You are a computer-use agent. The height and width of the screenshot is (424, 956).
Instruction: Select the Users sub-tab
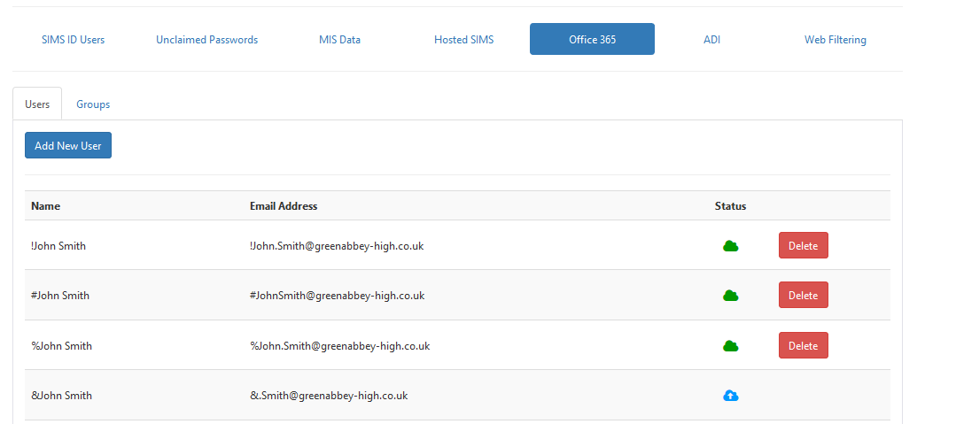37,104
